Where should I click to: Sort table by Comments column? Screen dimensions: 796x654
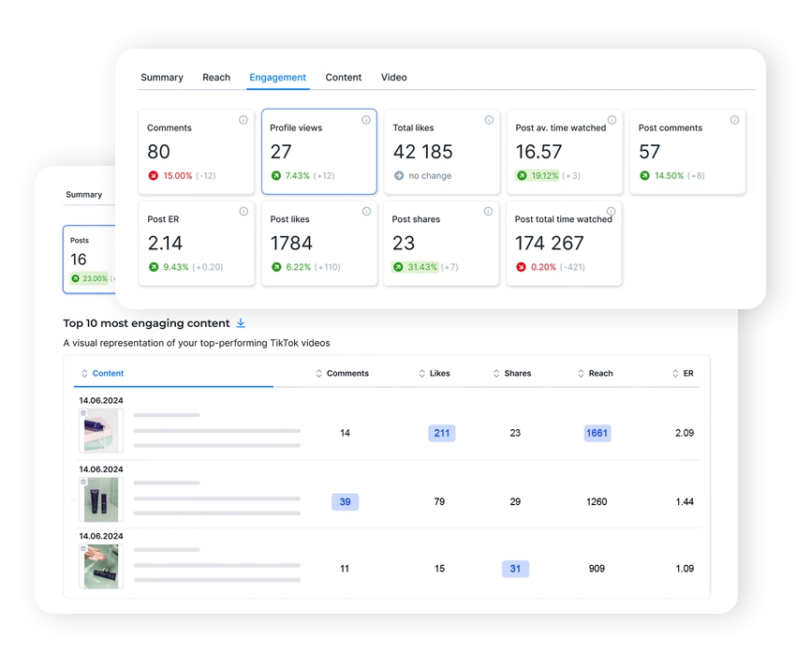[x=342, y=373]
